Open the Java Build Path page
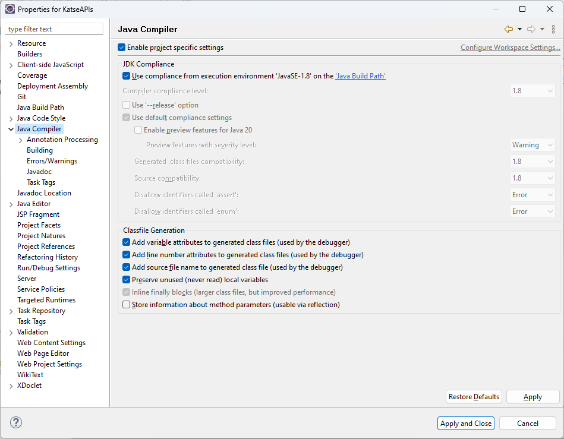564x439 pixels. (40, 108)
